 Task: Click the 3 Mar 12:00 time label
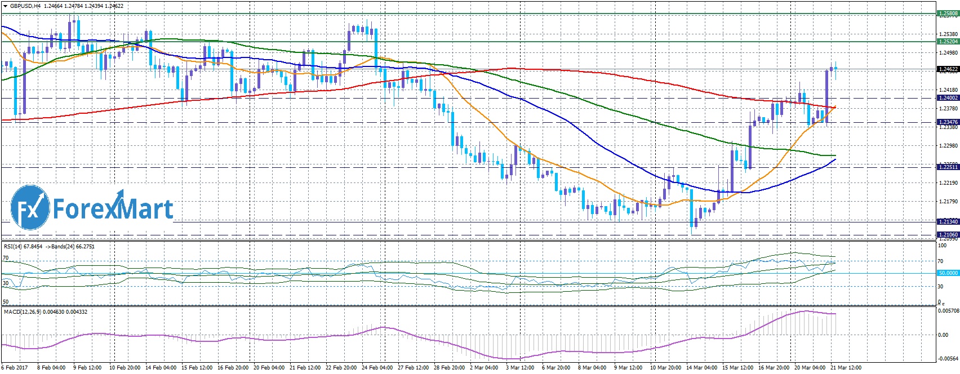pyautogui.click(x=521, y=367)
